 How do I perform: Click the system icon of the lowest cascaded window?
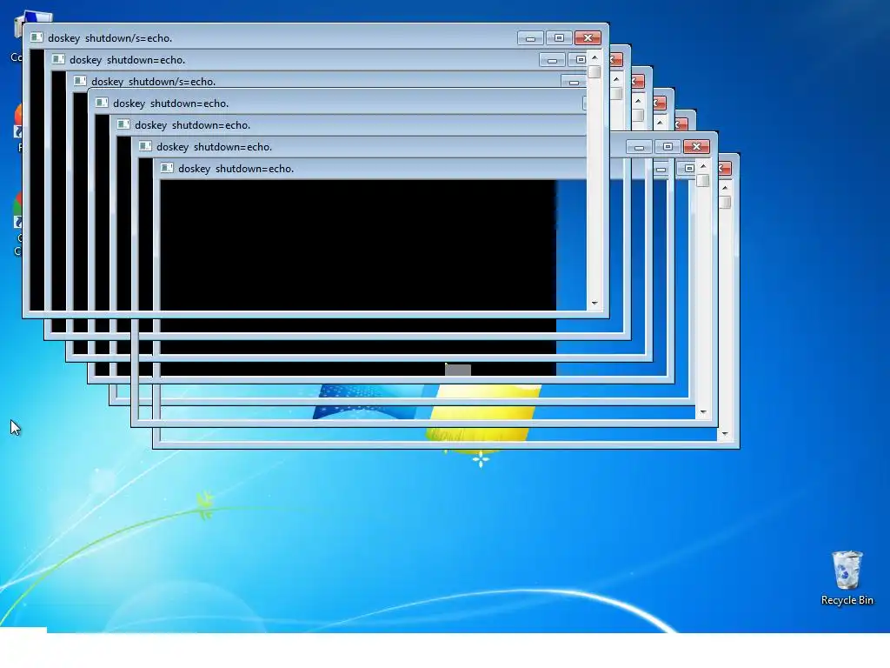(167, 168)
